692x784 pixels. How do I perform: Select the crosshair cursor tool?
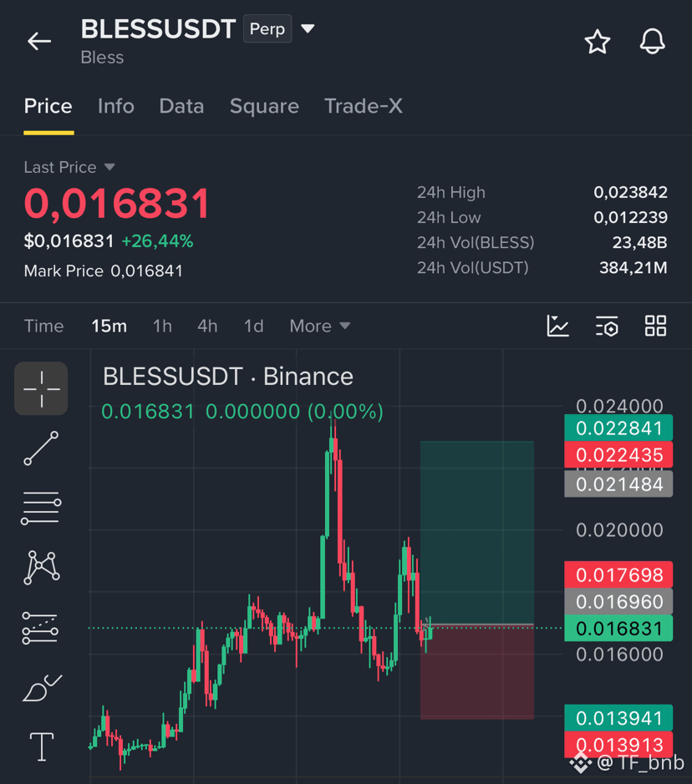pyautogui.click(x=41, y=388)
